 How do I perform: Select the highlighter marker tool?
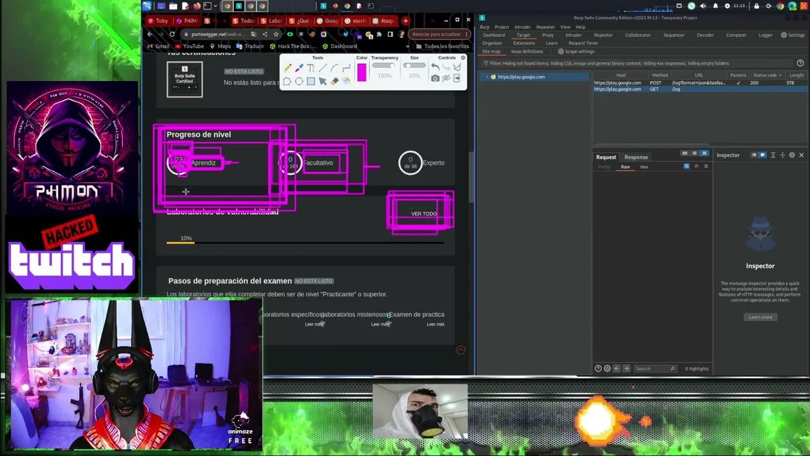pyautogui.click(x=299, y=68)
